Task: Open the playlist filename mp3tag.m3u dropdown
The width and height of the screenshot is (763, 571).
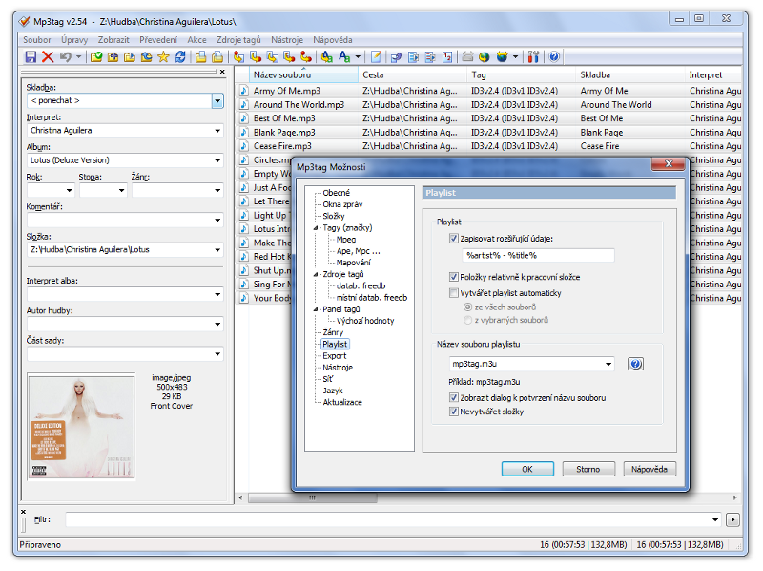Action: click(608, 364)
